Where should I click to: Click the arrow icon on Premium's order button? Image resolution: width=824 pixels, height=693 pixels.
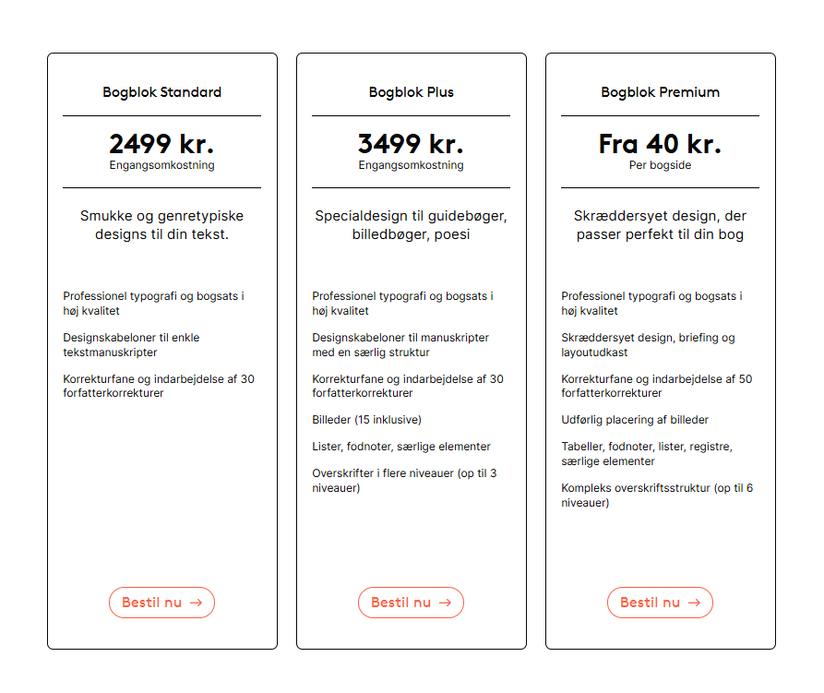(695, 603)
